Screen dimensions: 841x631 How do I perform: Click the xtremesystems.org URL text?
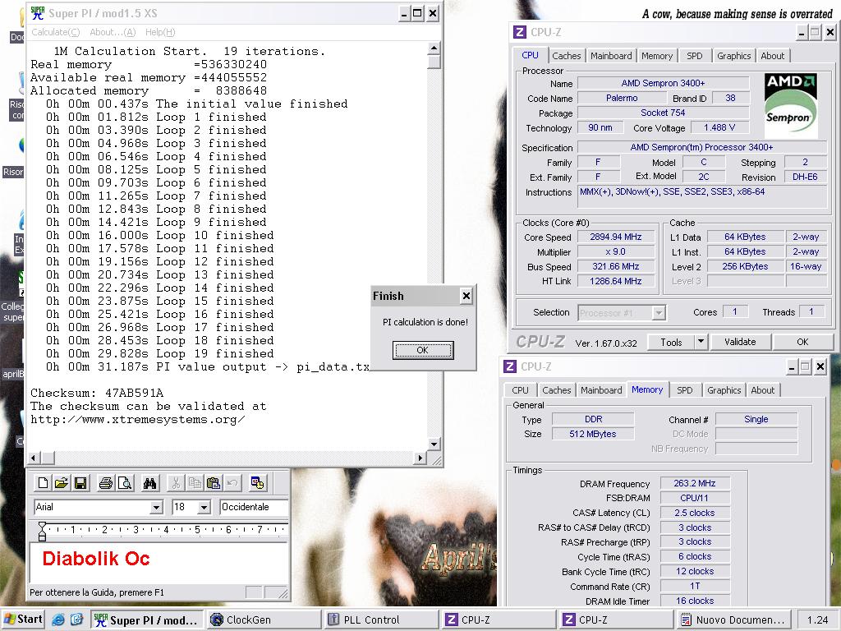click(x=138, y=420)
